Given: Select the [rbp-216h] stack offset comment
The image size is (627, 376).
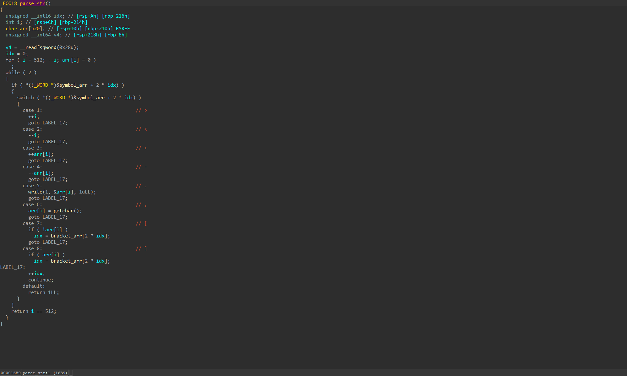Looking at the screenshot, I should 116,16.
